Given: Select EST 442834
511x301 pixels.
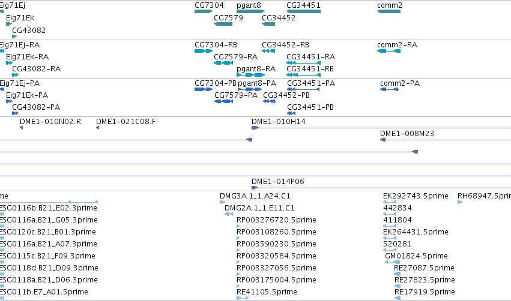Looking at the screenshot, I should pos(398,207).
